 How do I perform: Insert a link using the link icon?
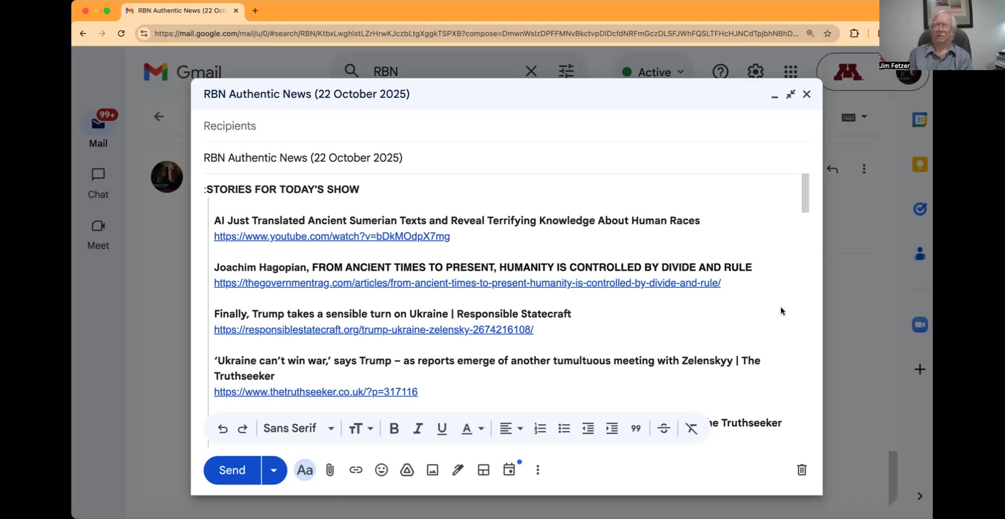356,470
